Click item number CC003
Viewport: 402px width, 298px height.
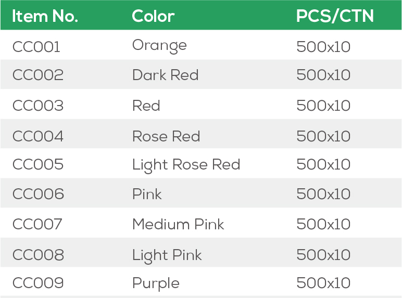[38, 106]
